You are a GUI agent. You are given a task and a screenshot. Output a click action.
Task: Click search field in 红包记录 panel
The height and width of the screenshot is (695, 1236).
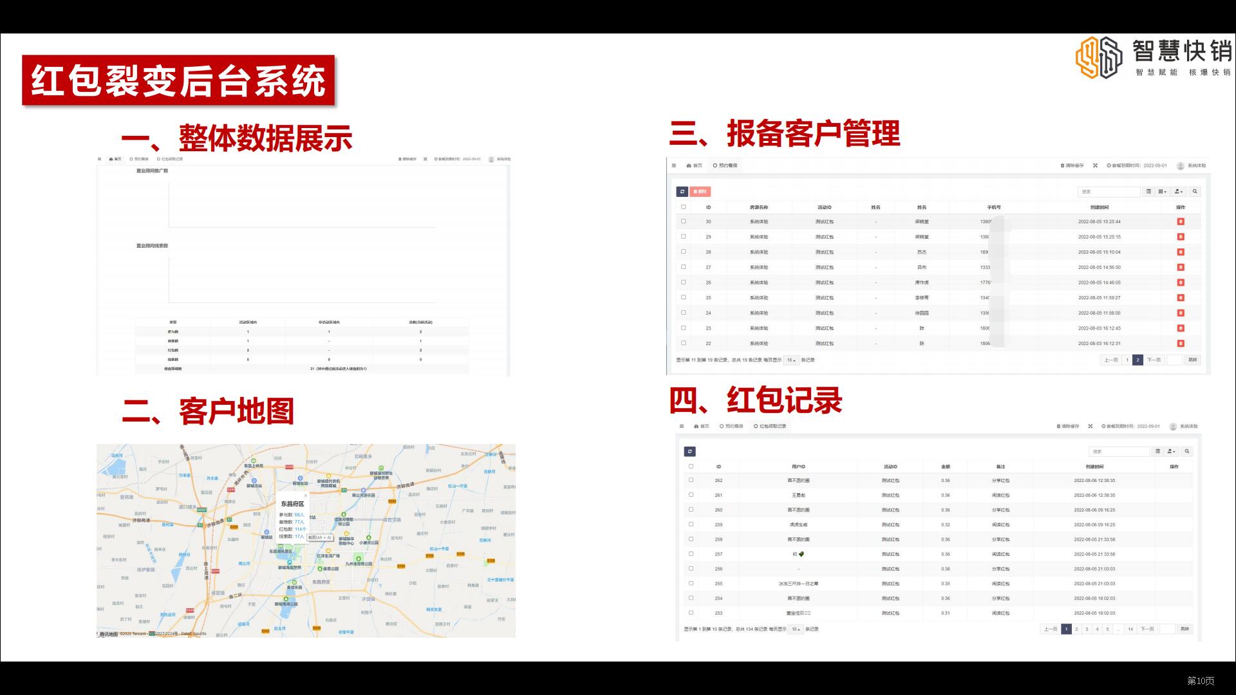tap(1119, 452)
